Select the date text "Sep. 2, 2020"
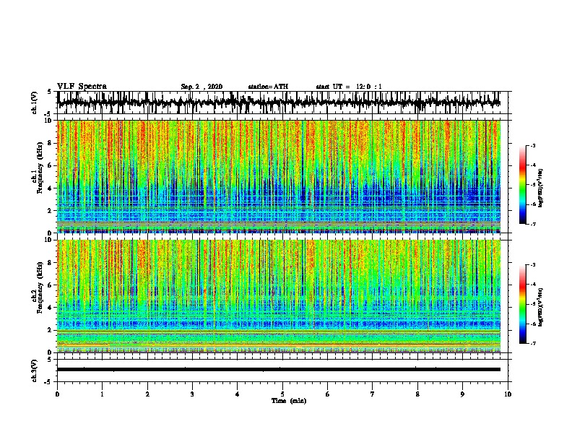The height and width of the screenshot is (442, 572). (201, 87)
